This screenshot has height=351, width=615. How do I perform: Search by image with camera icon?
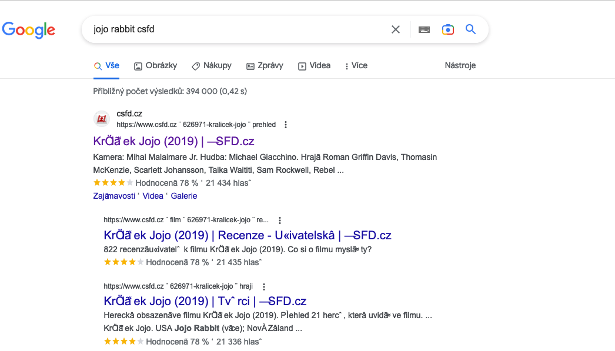448,29
